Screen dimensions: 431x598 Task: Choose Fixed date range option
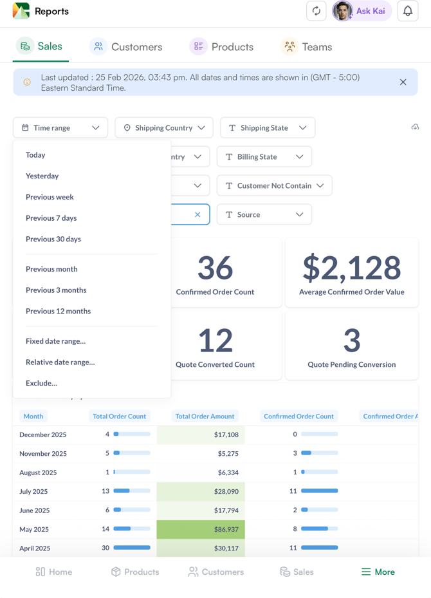[x=55, y=341]
